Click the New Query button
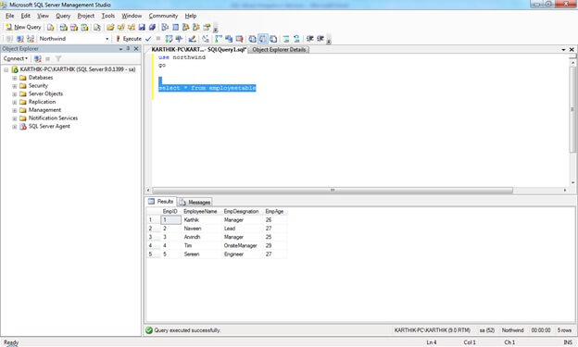Viewport: 578px width, 347px height. click(x=23, y=27)
